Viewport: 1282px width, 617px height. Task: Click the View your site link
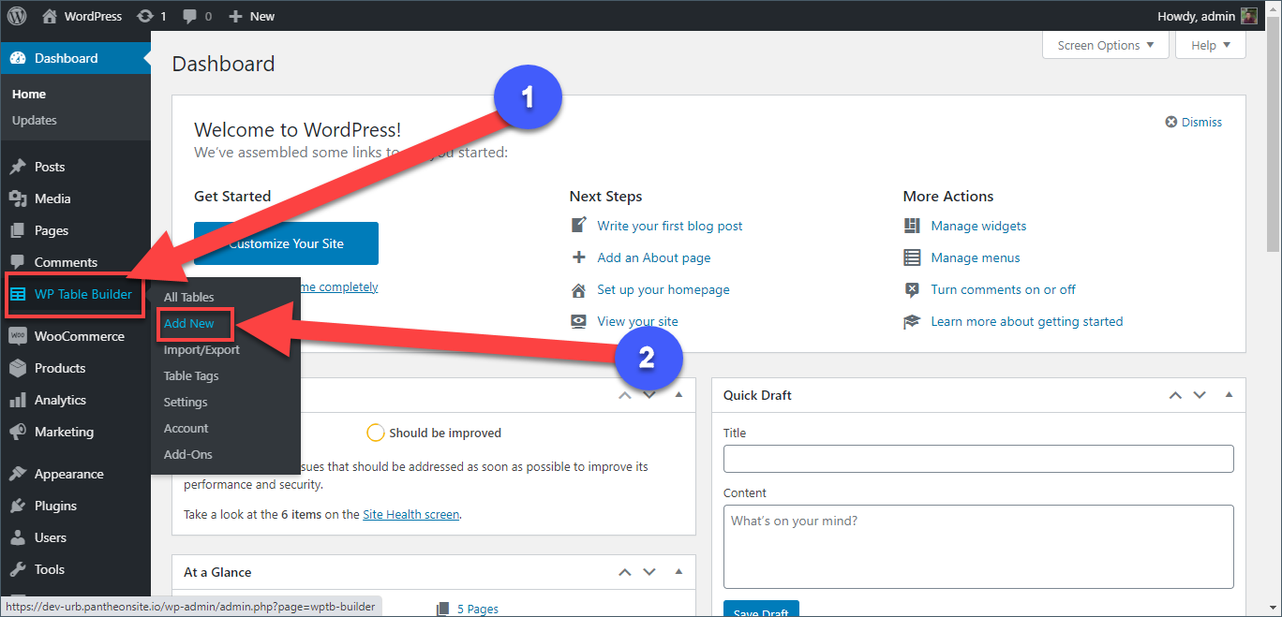point(637,321)
